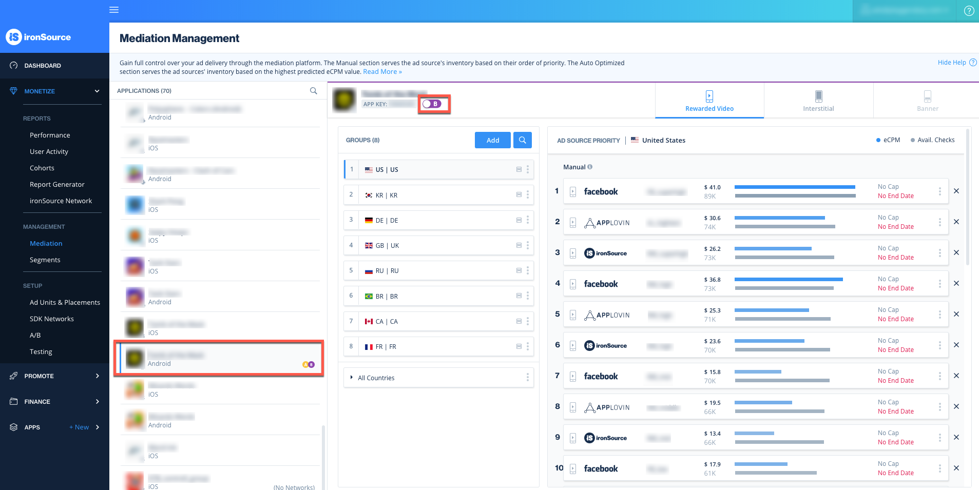Switch to the Interstitial tab
The width and height of the screenshot is (979, 490).
point(818,101)
